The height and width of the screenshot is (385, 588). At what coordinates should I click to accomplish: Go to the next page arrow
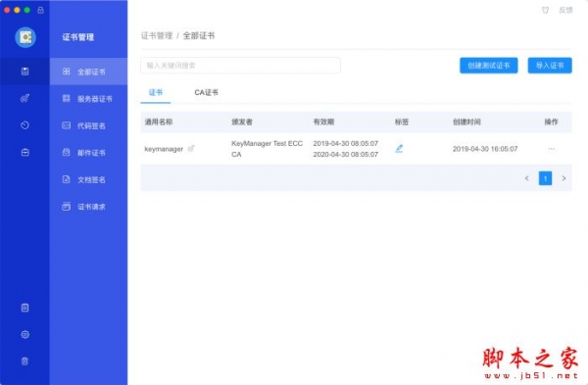point(563,178)
